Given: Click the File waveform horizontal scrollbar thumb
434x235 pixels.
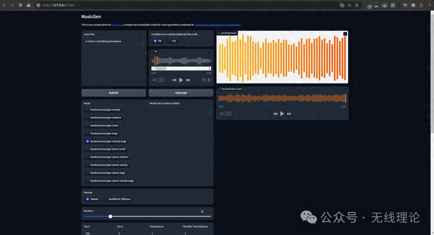Looking at the screenshot, I should point(160,69).
